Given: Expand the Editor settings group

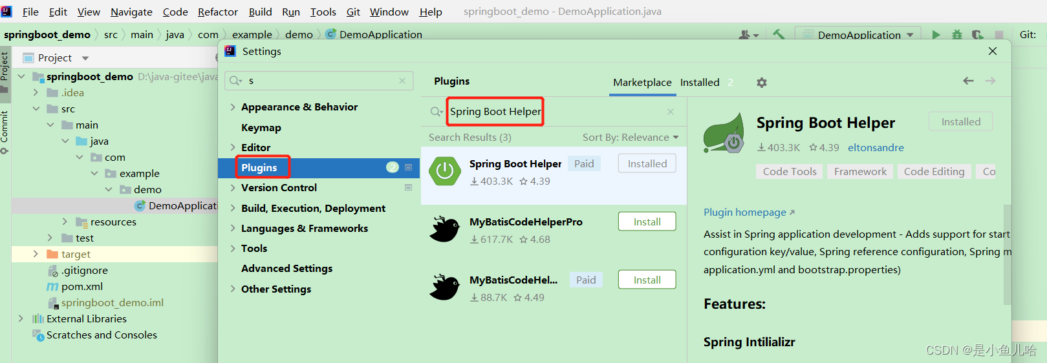Looking at the screenshot, I should [x=233, y=147].
